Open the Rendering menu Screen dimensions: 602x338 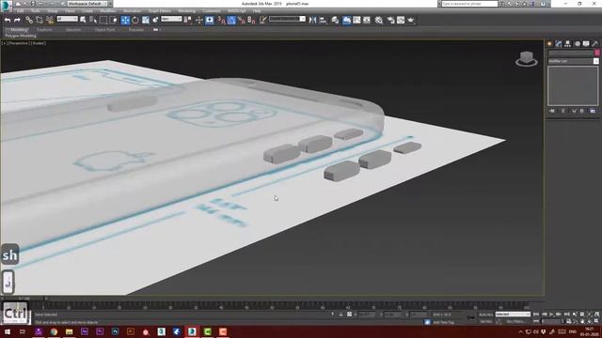coord(186,11)
